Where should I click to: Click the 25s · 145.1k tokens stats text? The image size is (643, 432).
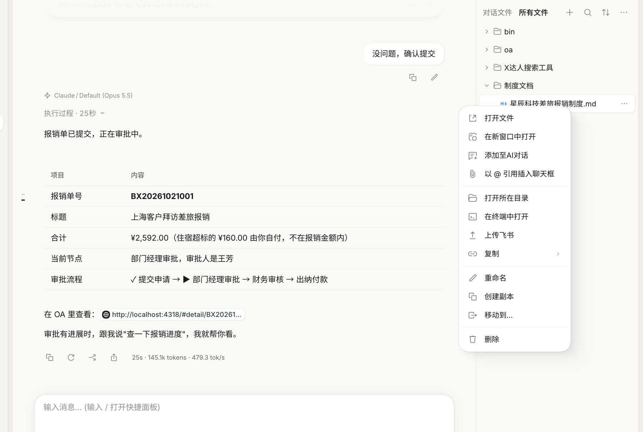178,357
